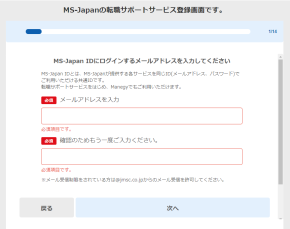The width and height of the screenshot is (290, 229).
Task: Click the blue registration progress bar
Action: coord(138,31)
